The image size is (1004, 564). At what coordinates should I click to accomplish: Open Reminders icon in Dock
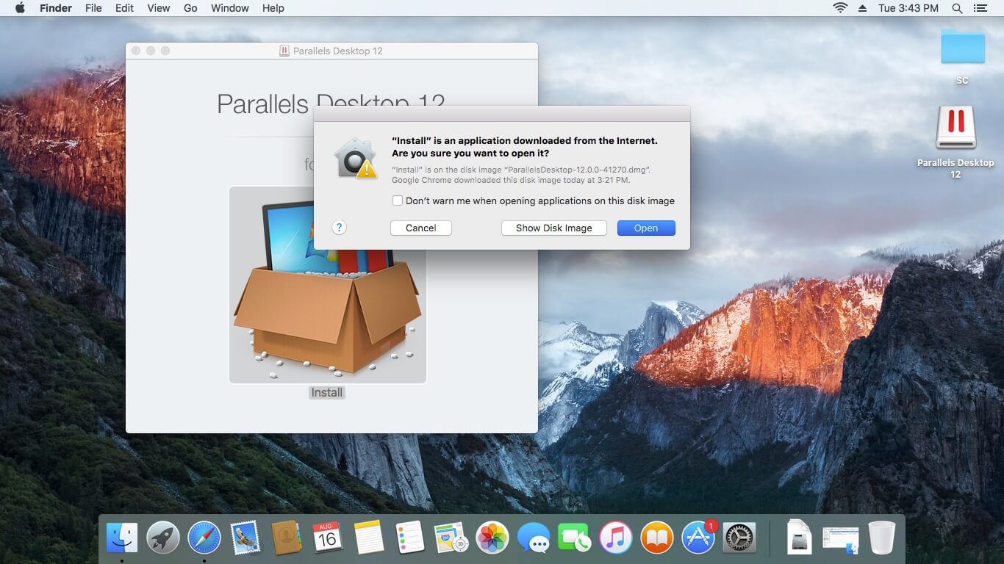click(x=409, y=538)
